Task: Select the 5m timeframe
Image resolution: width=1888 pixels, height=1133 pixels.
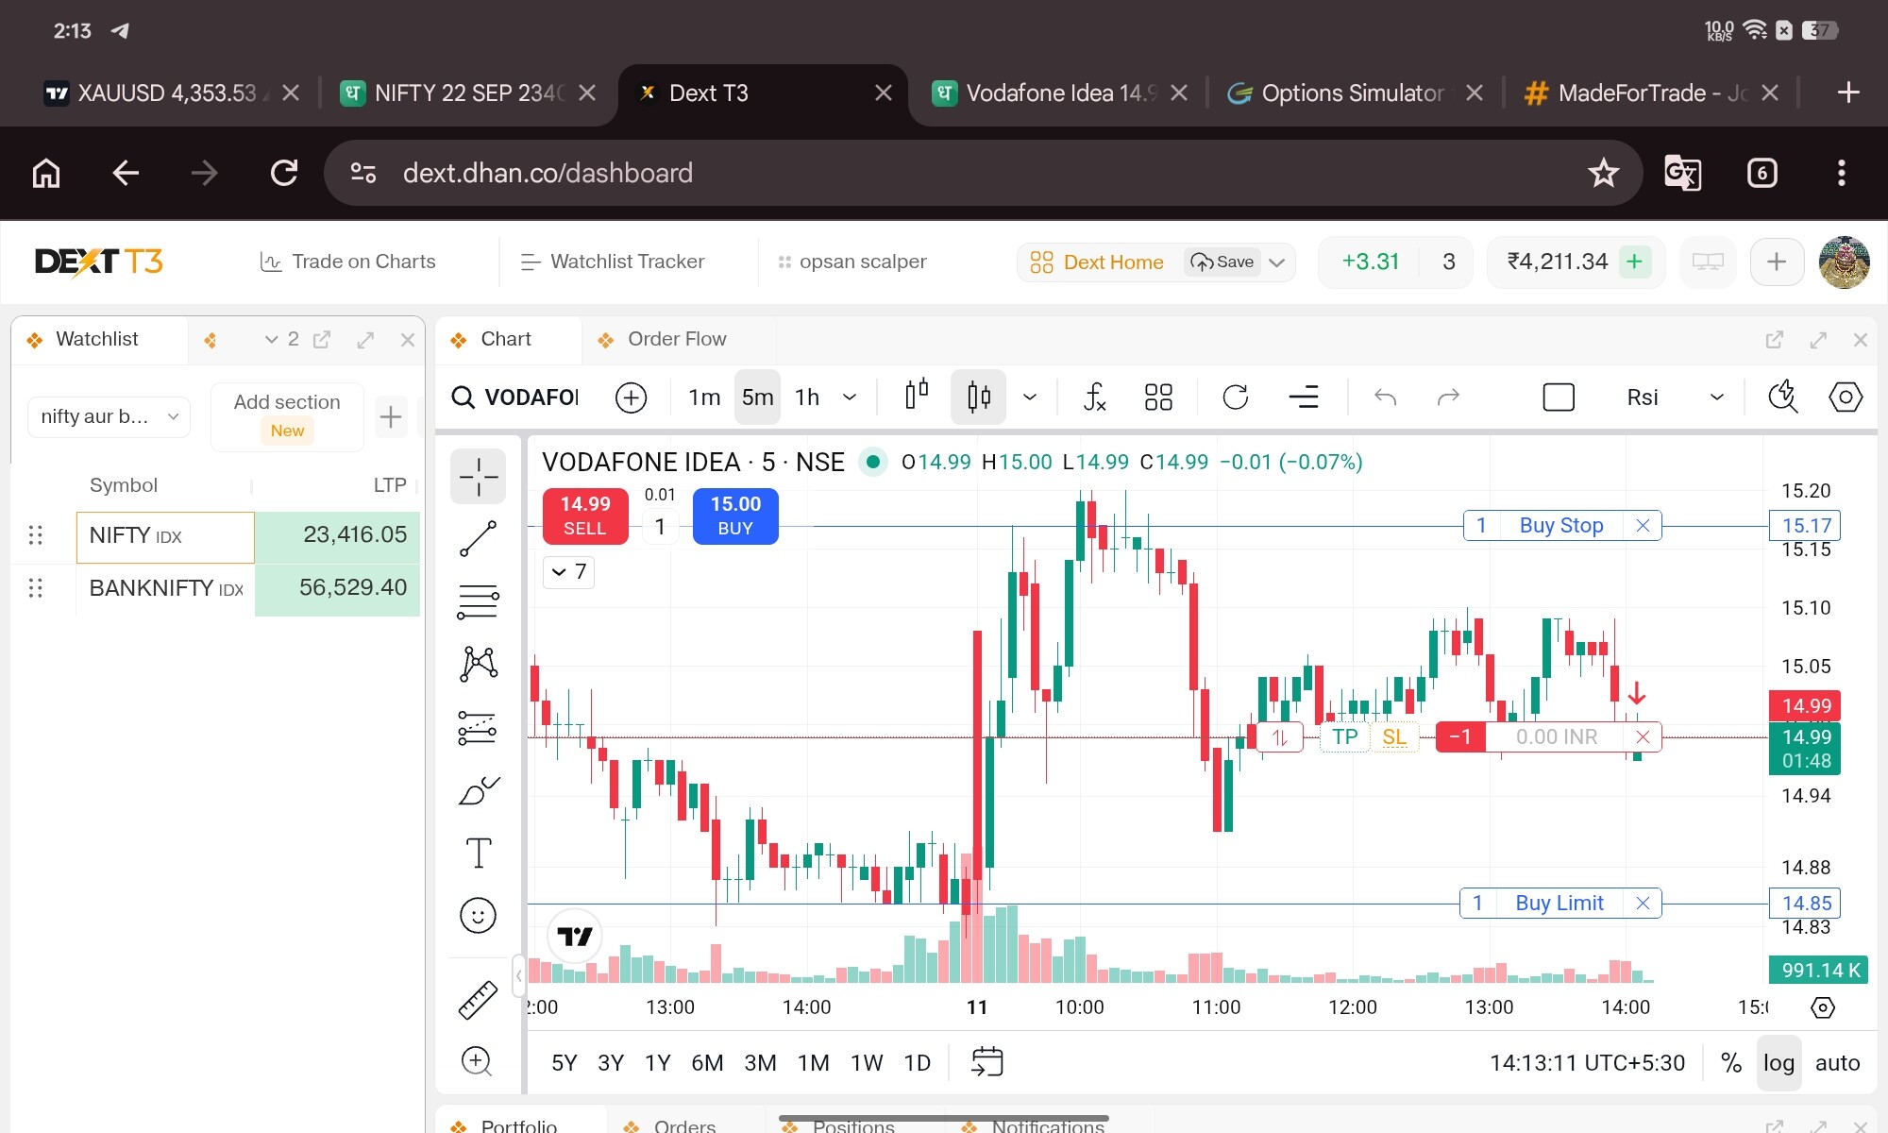Action: coord(757,397)
